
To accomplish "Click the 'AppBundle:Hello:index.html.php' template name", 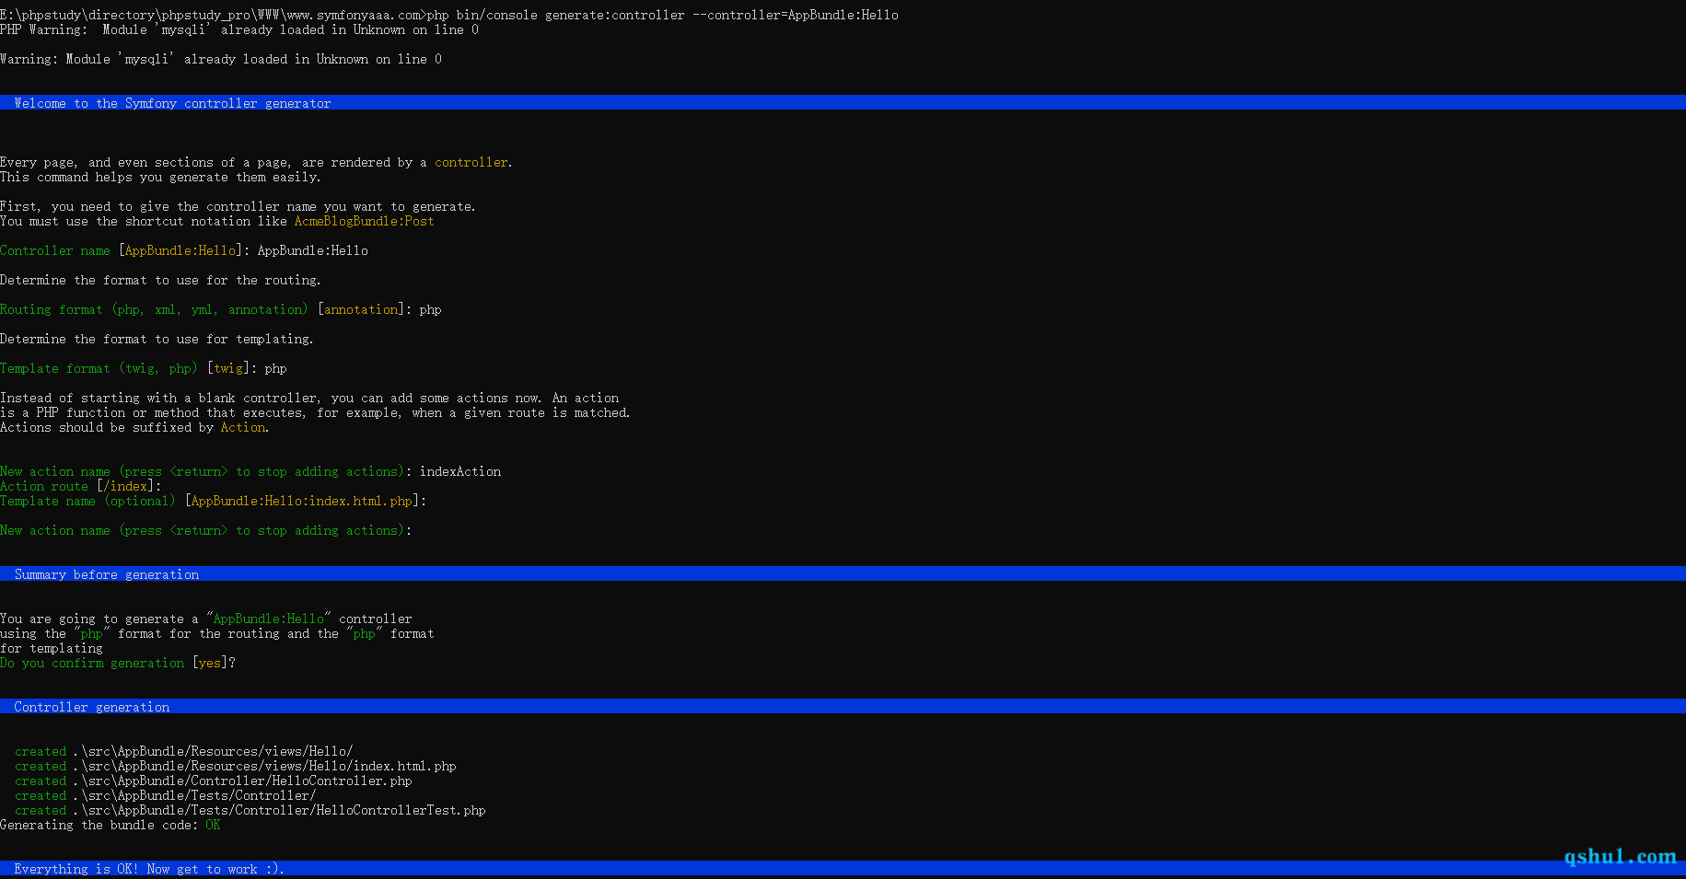I will [x=302, y=501].
